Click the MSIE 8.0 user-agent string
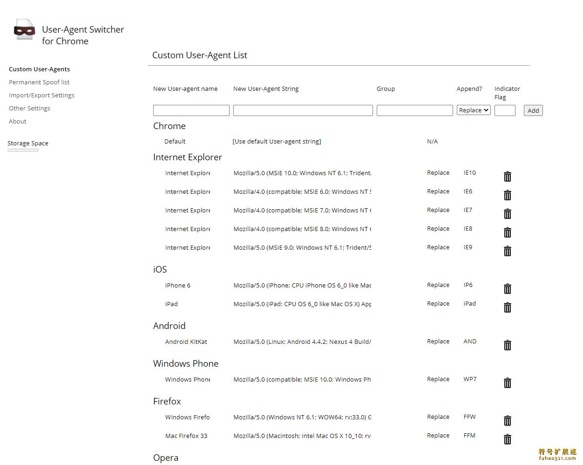This screenshot has width=583, height=465. 302,229
